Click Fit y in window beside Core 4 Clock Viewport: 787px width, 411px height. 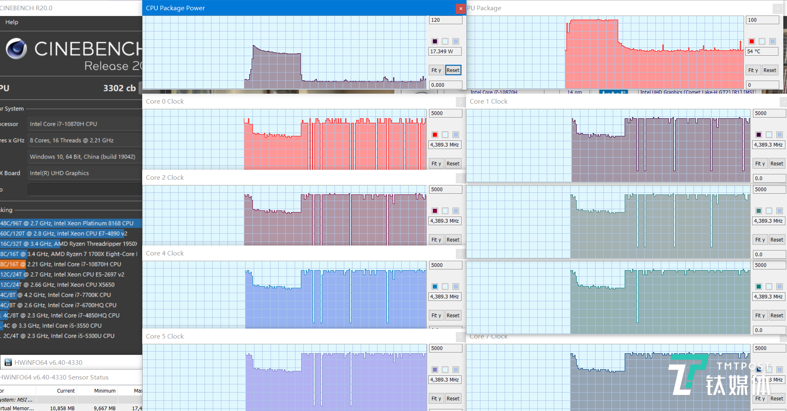click(760, 316)
